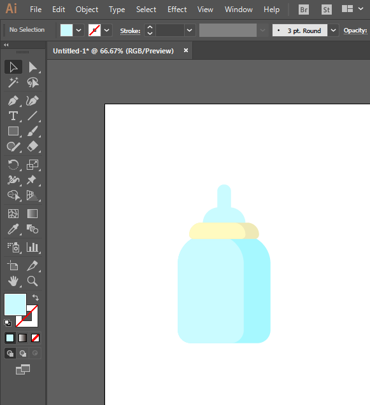Screen dimensions: 370x405
Task: Select the Type tool
Action: coord(13,116)
